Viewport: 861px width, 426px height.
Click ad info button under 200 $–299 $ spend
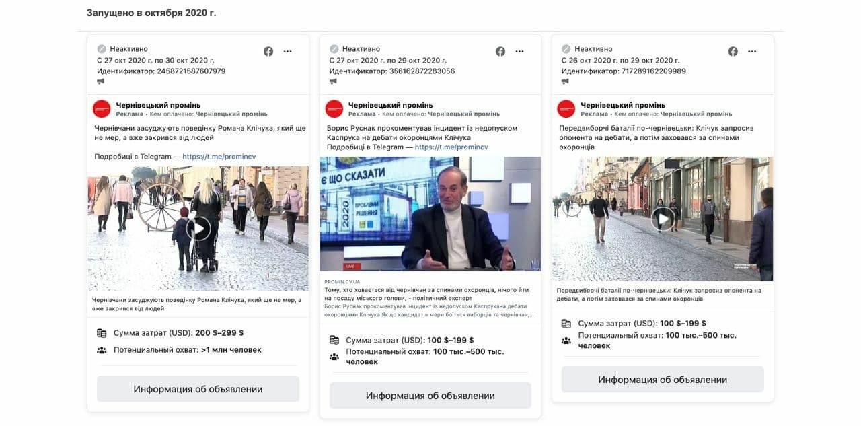tap(198, 389)
